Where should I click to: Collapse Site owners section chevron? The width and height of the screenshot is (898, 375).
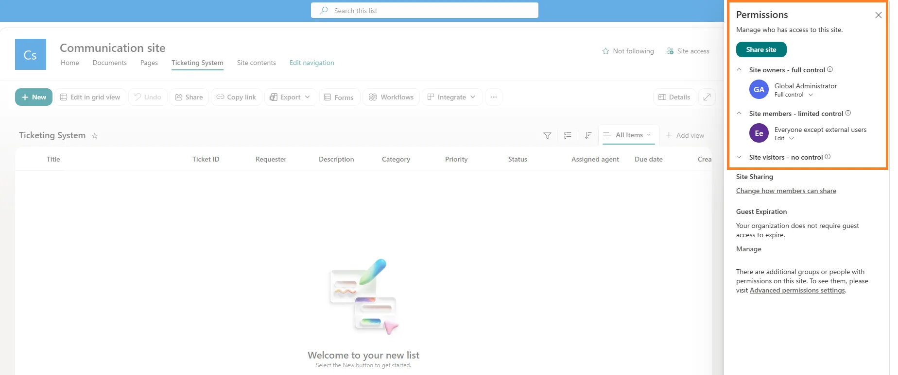click(739, 69)
